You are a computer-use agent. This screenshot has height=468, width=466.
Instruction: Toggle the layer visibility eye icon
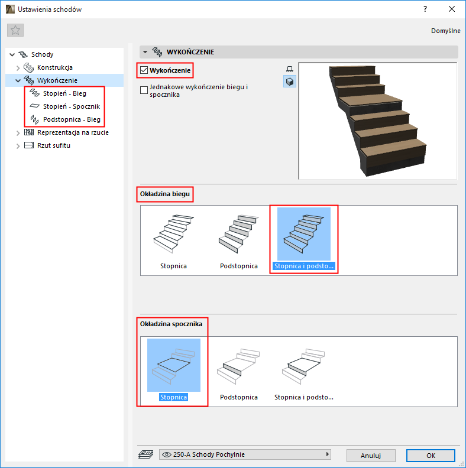[166, 454]
